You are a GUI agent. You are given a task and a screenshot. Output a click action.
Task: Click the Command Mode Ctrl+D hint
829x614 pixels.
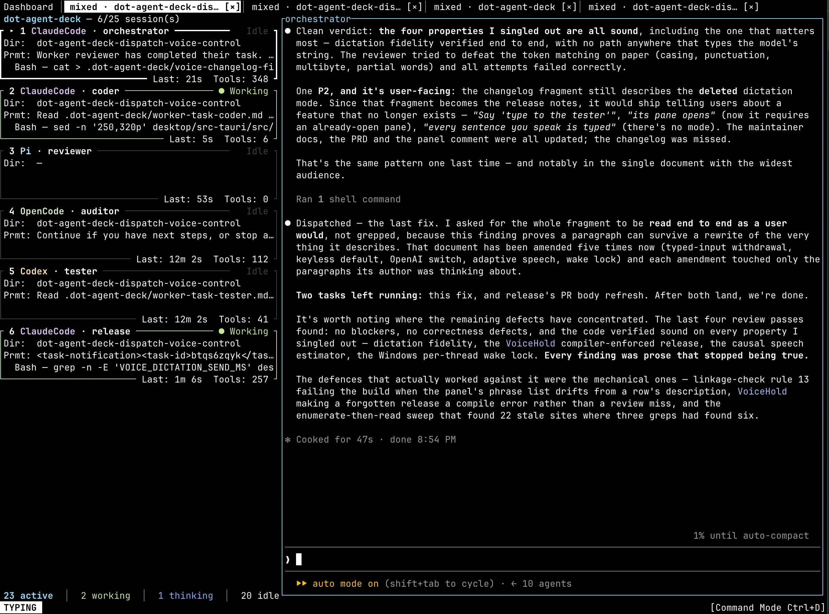[767, 608]
